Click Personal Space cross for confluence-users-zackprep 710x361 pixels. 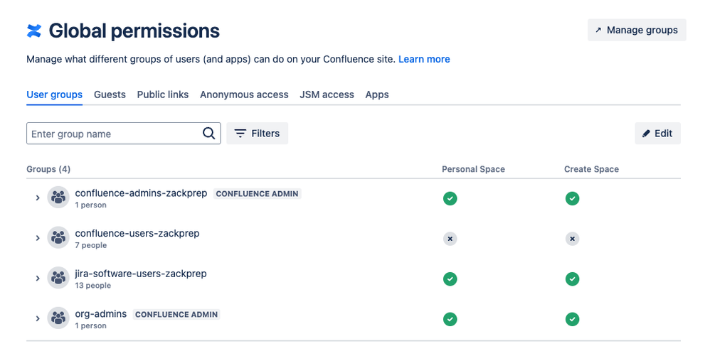[450, 238]
